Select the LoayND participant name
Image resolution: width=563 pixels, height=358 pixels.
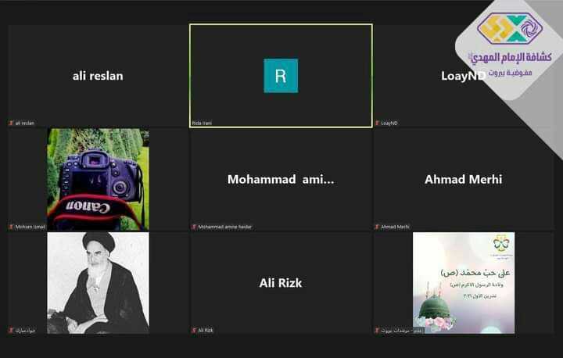(x=463, y=76)
